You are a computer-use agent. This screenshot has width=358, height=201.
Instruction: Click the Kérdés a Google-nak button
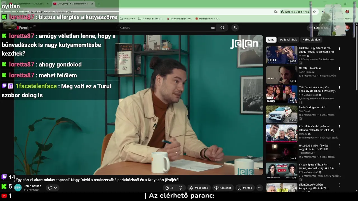click(x=295, y=12)
